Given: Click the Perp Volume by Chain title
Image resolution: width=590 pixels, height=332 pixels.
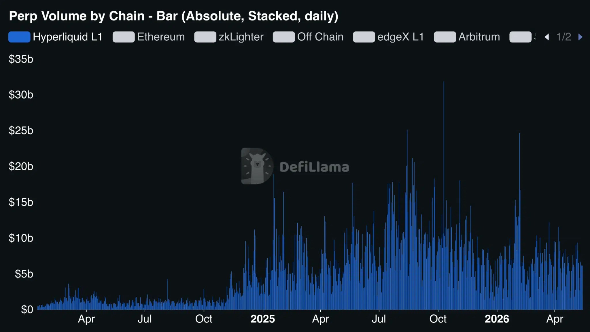Looking at the screenshot, I should (x=174, y=16).
